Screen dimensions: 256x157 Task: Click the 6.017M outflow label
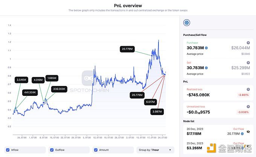(x=150, y=102)
